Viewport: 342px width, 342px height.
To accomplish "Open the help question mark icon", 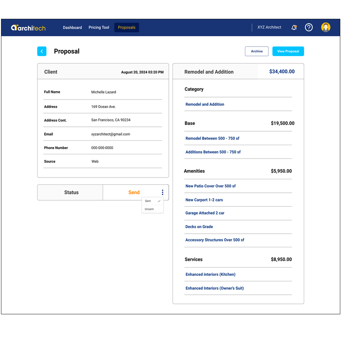I will 309,27.
